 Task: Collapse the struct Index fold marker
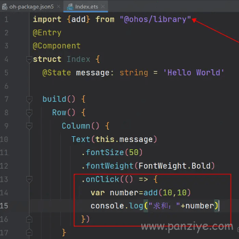29,60
